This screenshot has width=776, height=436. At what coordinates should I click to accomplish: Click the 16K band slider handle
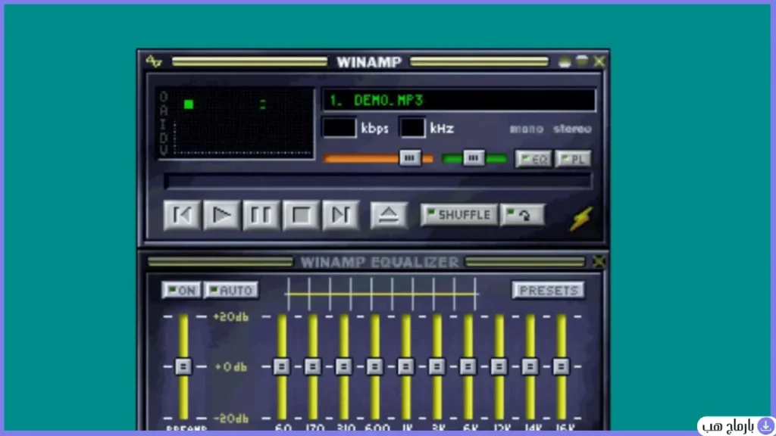561,366
